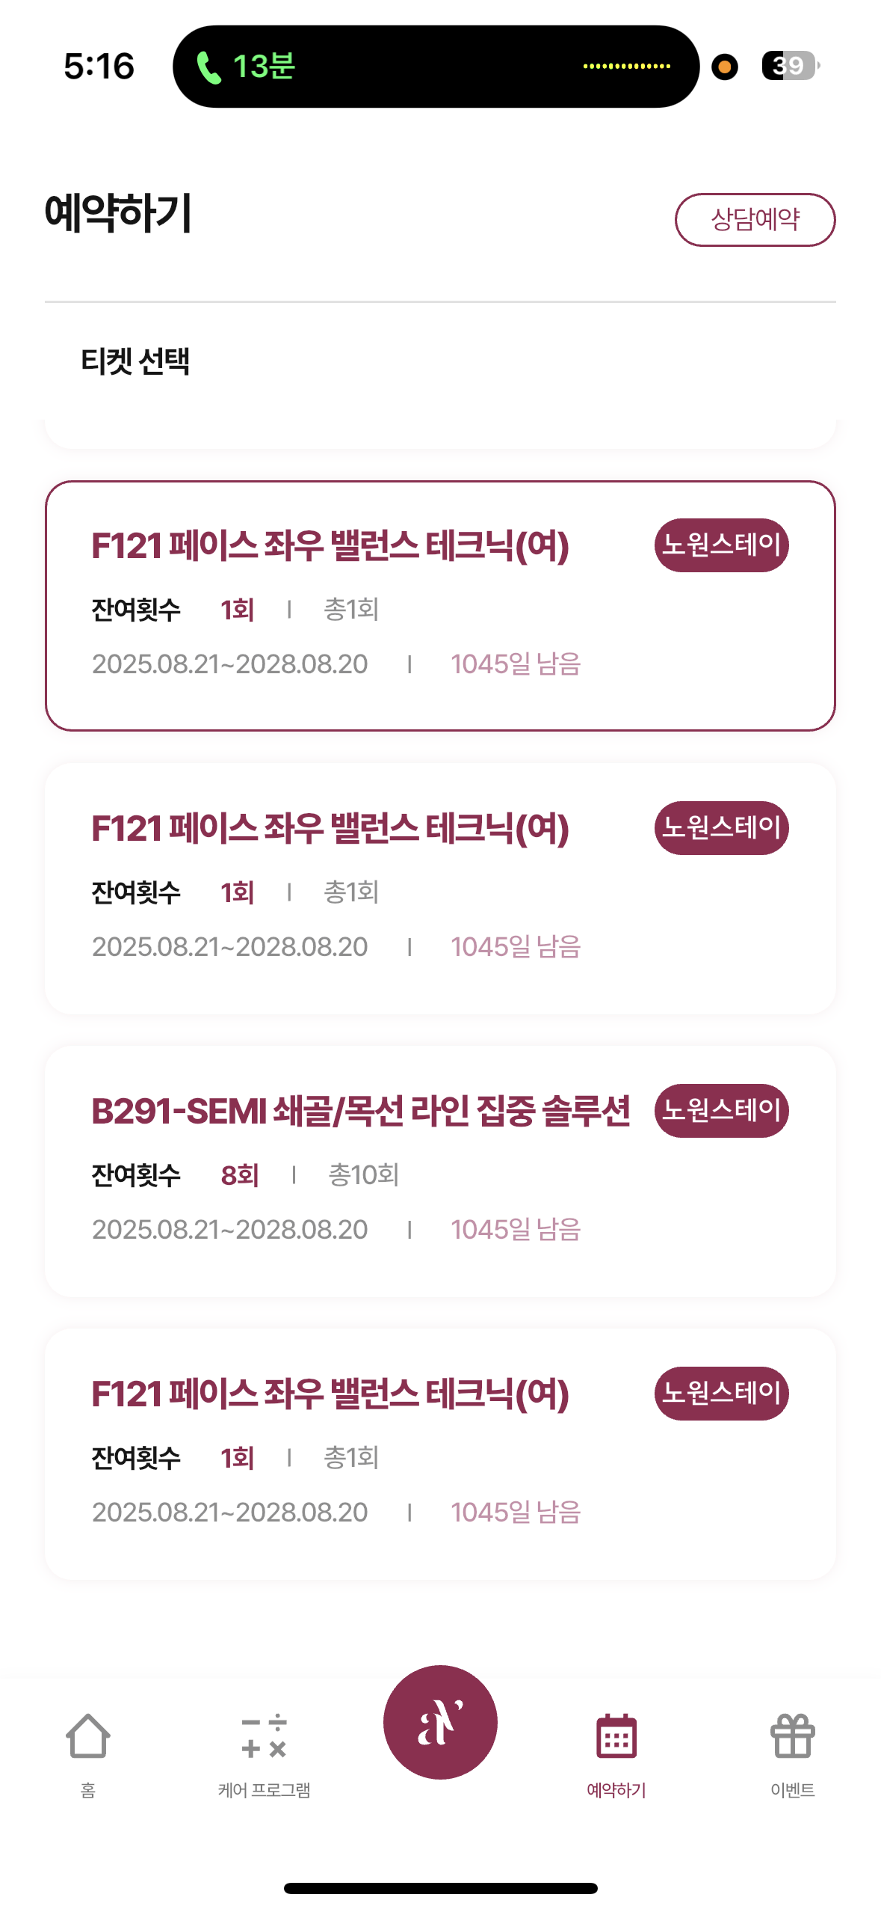Select the 예약하기 calendar icon
Image resolution: width=881 pixels, height=1912 pixels.
(616, 1736)
